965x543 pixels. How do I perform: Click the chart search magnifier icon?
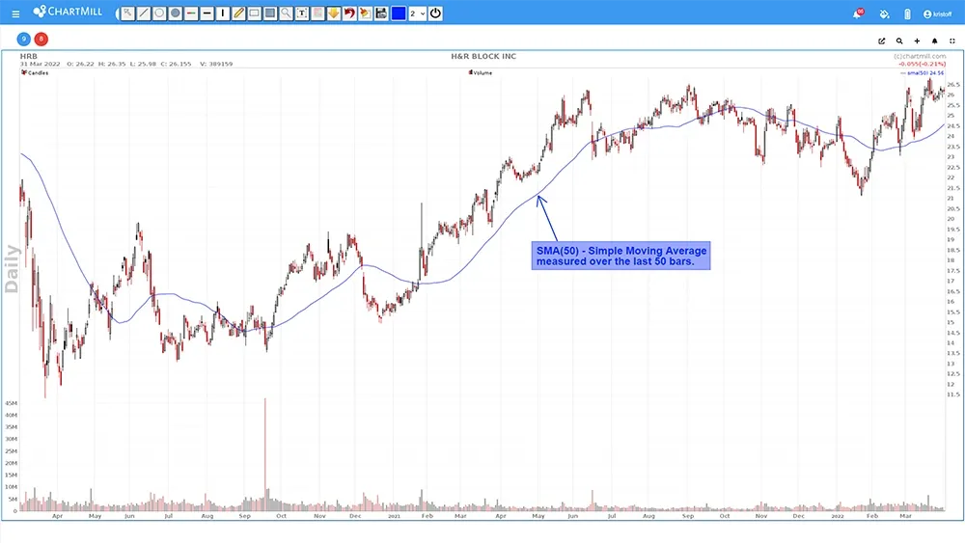point(899,41)
